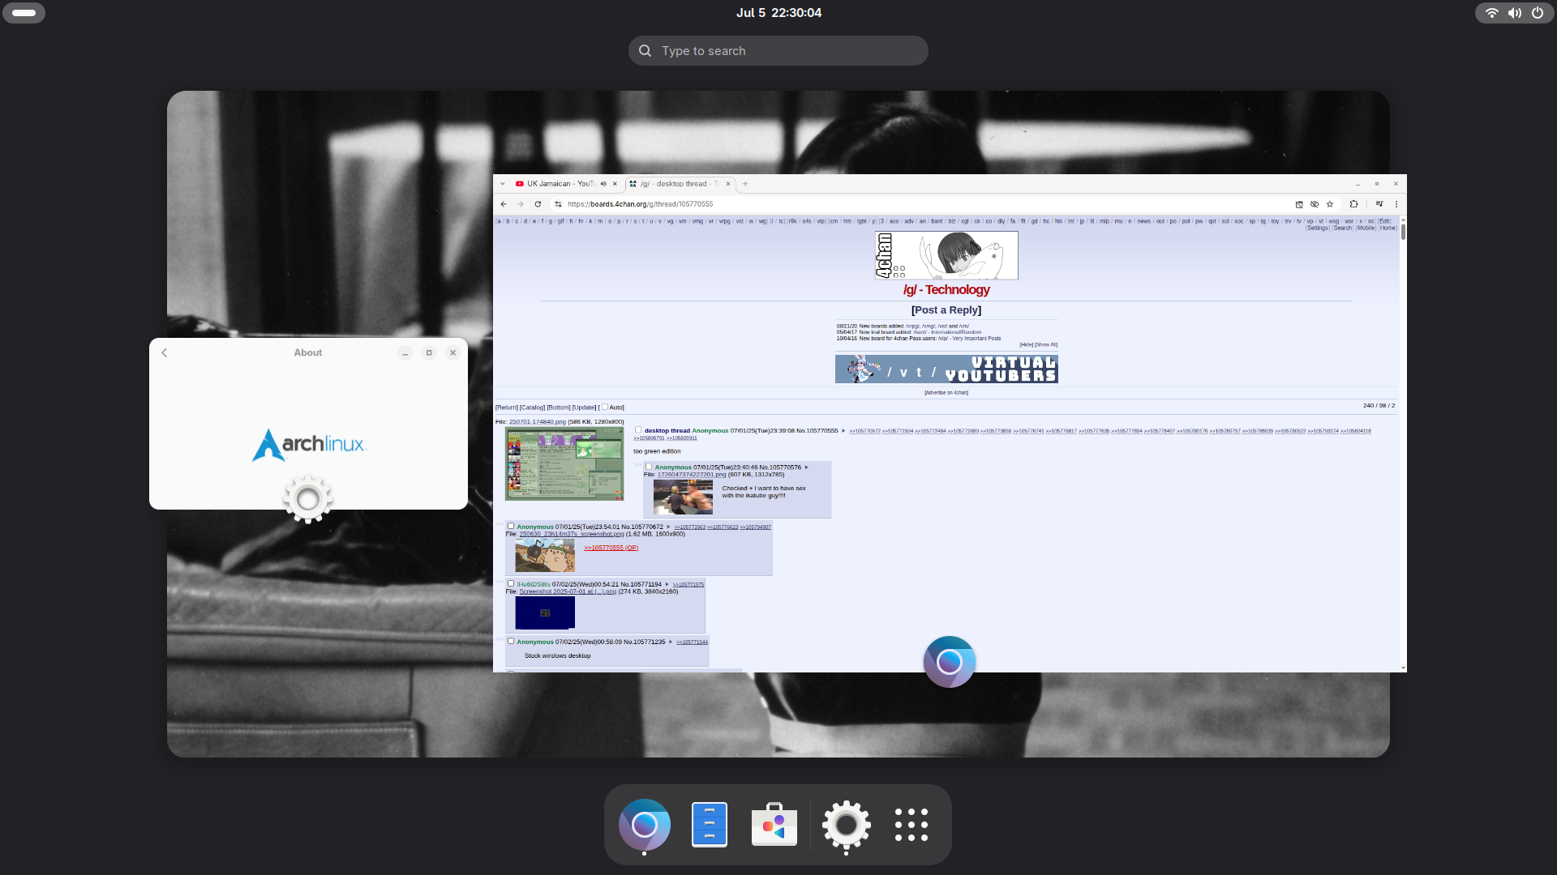Go to the 4chan [Home] link
The image size is (1557, 875).
pos(1388,228)
